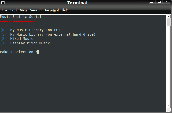Open the Search menu
The image size is (172, 113).
click(36, 10)
